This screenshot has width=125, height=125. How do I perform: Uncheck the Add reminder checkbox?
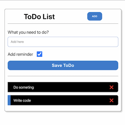tap(39, 54)
